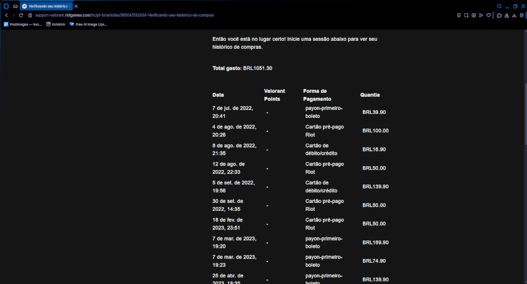
Task: Click the site security lock icon
Action: click(x=29, y=14)
